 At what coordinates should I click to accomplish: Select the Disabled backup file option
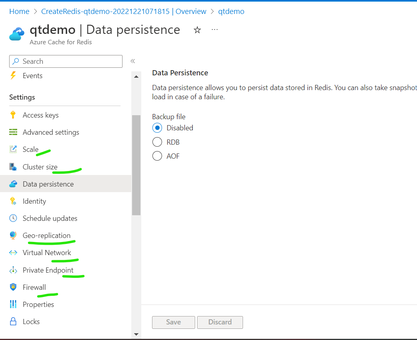(x=157, y=128)
